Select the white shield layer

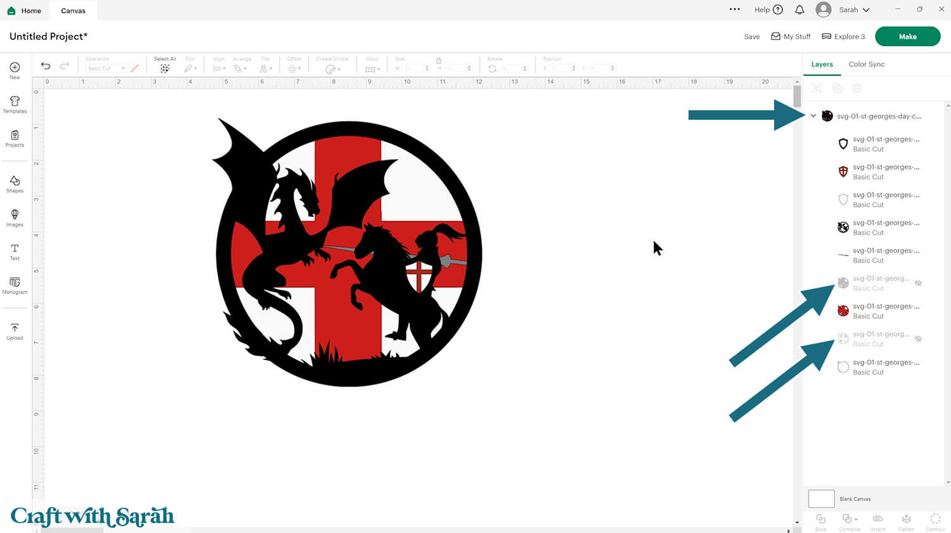(880, 200)
